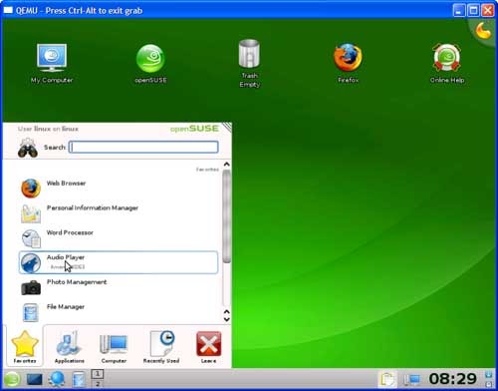Click the green openSUSE start menu button
This screenshot has width=498, height=391.
12,379
